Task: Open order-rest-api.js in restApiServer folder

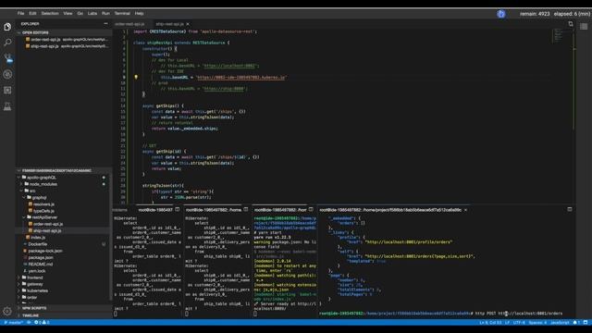Action: coord(47,224)
